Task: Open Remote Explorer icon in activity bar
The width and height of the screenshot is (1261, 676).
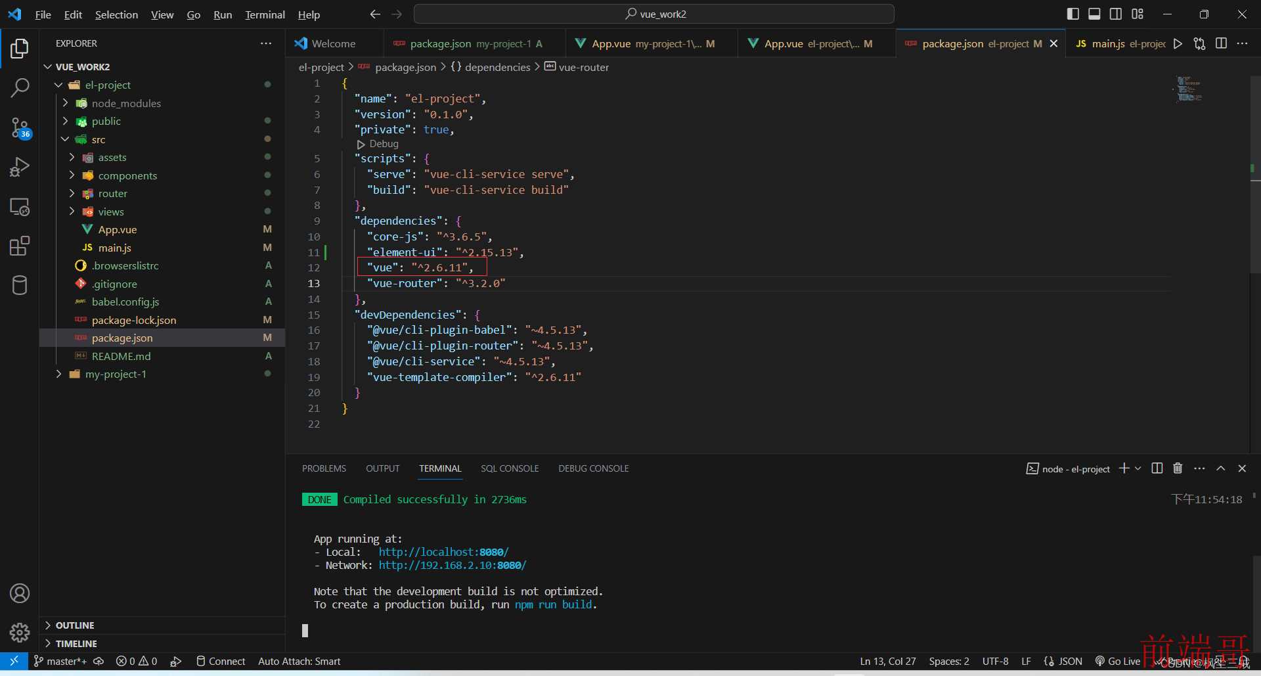Action: [20, 207]
